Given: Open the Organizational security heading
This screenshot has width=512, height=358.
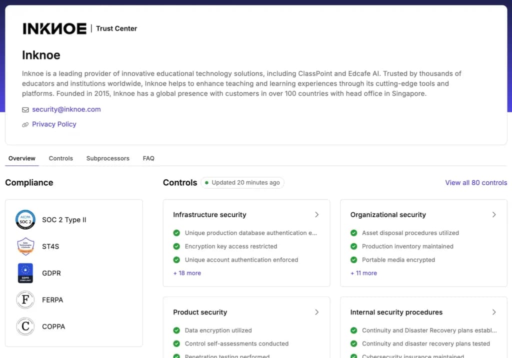Looking at the screenshot, I should point(388,215).
